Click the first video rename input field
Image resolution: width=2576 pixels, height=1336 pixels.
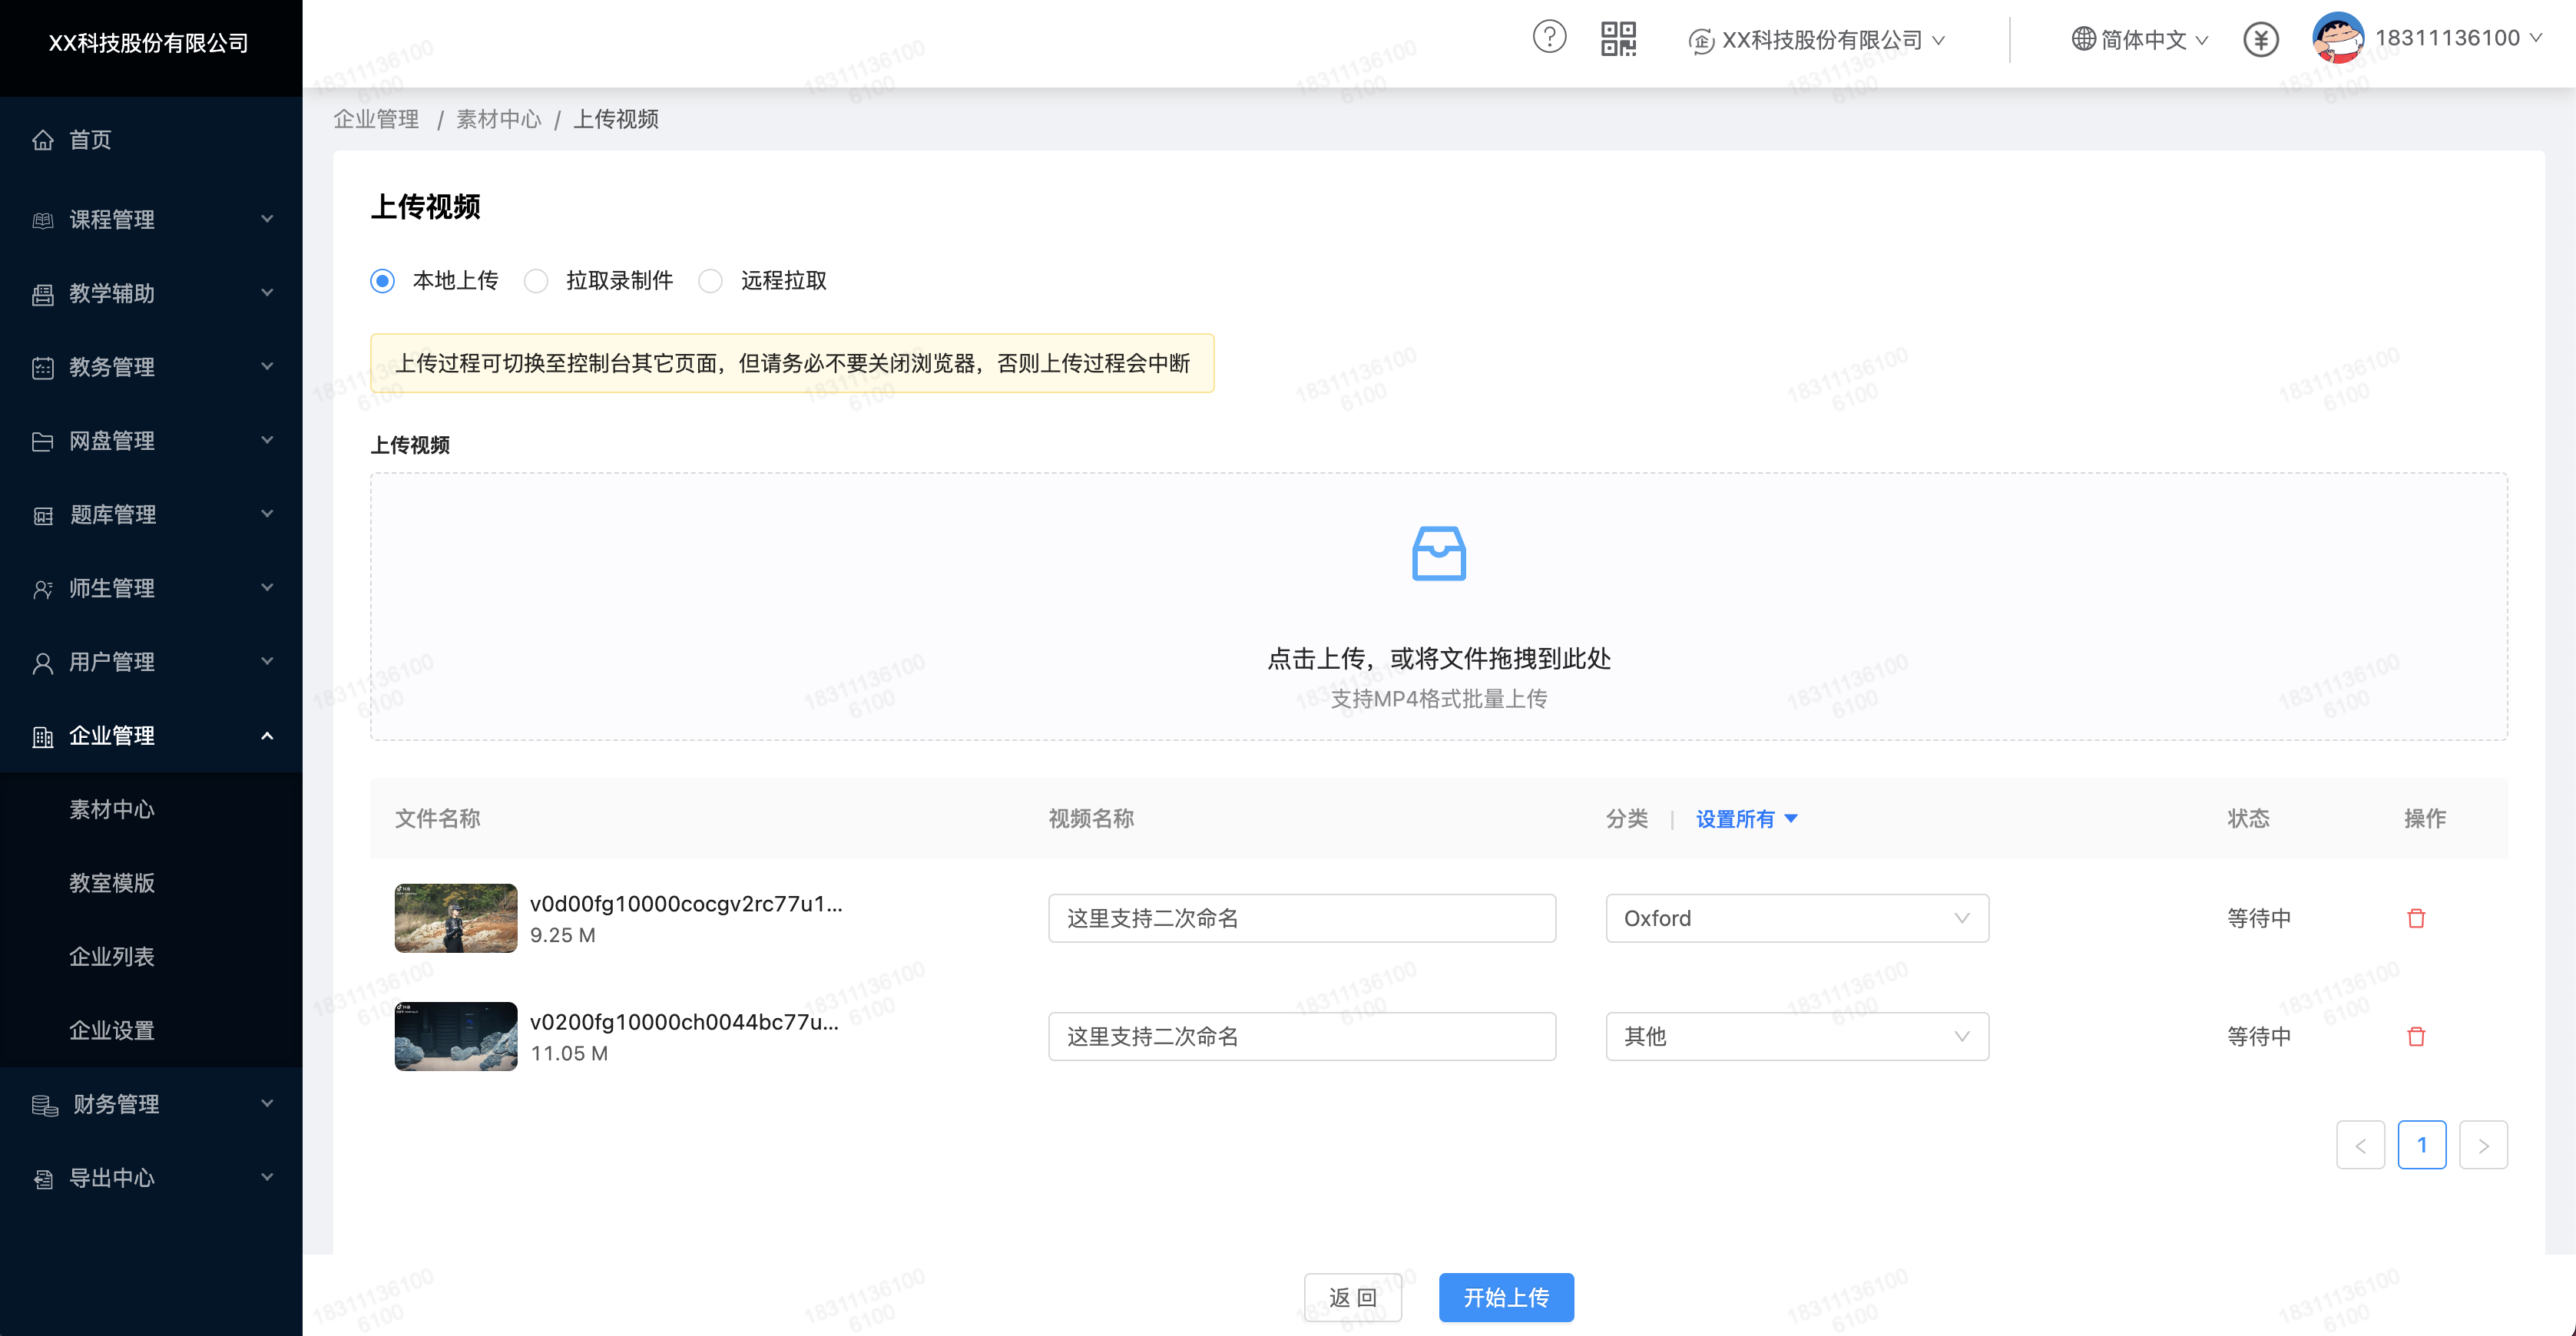tap(1301, 918)
